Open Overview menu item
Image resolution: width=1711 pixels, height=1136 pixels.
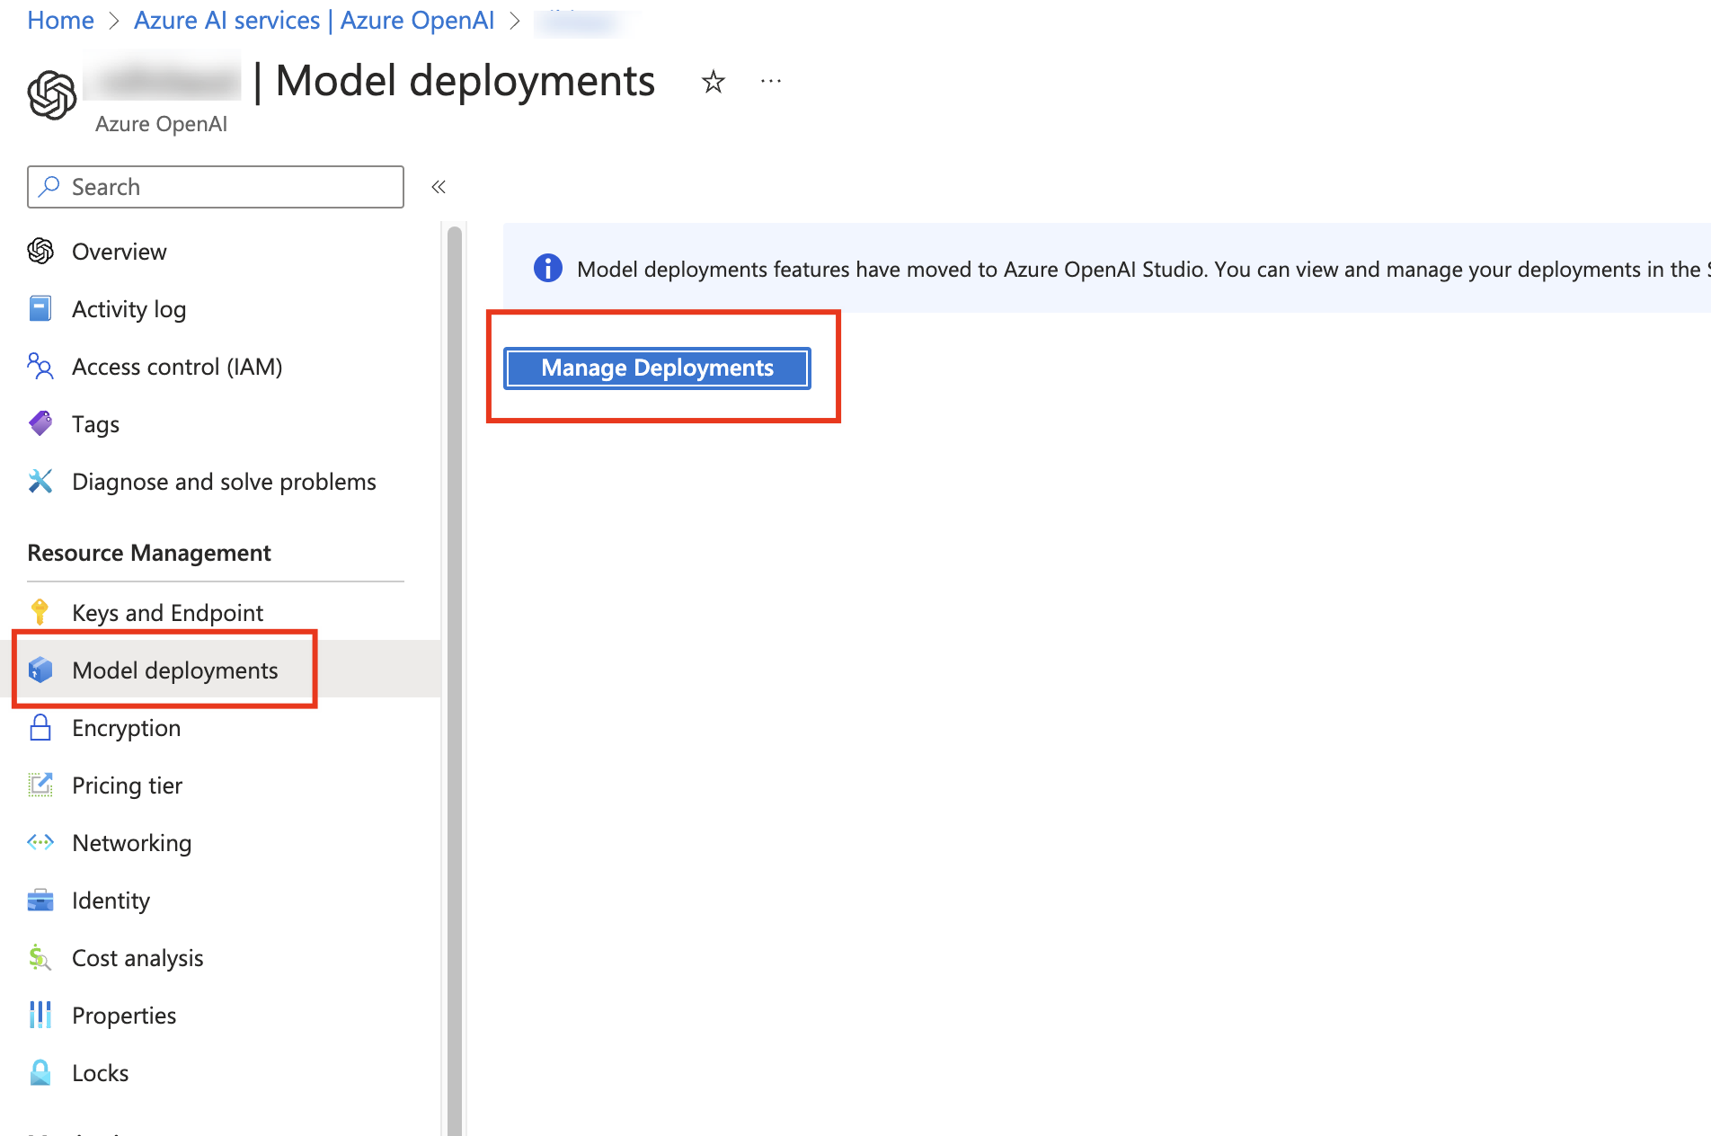(120, 252)
